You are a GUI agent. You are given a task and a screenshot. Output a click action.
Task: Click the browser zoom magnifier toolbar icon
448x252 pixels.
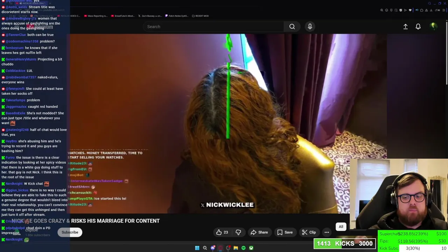[382, 10]
